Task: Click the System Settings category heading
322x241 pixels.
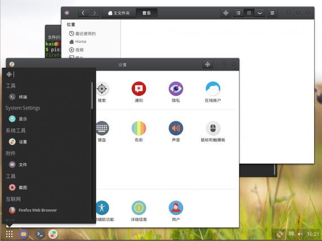Action: click(23, 108)
